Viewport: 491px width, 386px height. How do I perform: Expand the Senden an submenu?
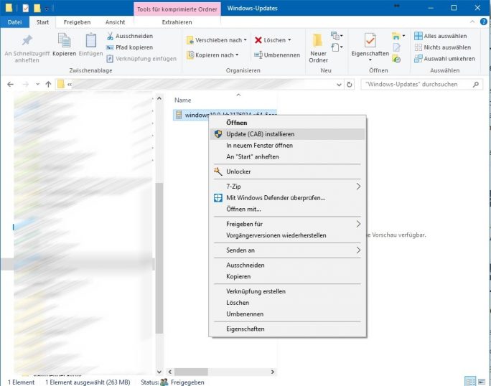click(287, 250)
